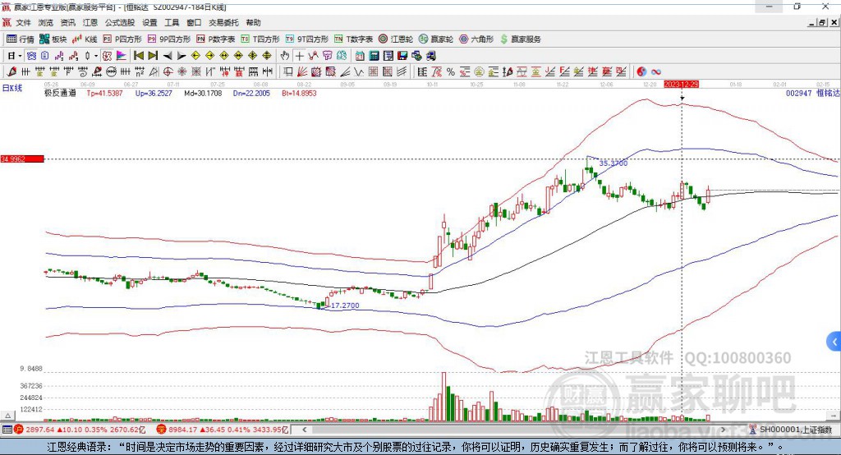
Task: Open the candlestick style dropdown arrow
Action: point(96,56)
